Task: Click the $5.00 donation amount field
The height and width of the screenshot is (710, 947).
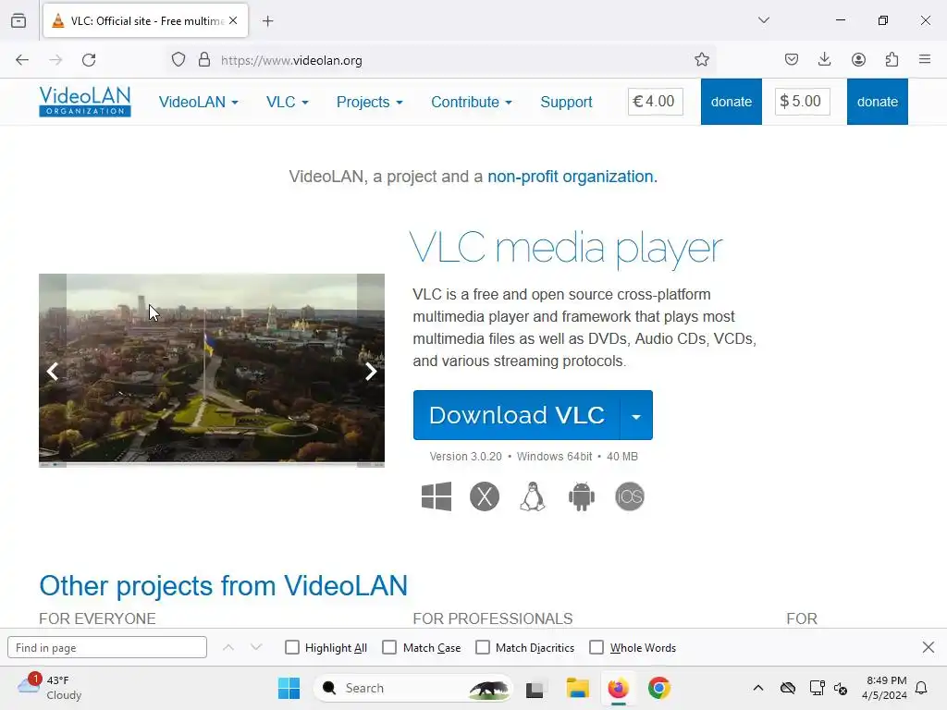Action: pyautogui.click(x=802, y=101)
